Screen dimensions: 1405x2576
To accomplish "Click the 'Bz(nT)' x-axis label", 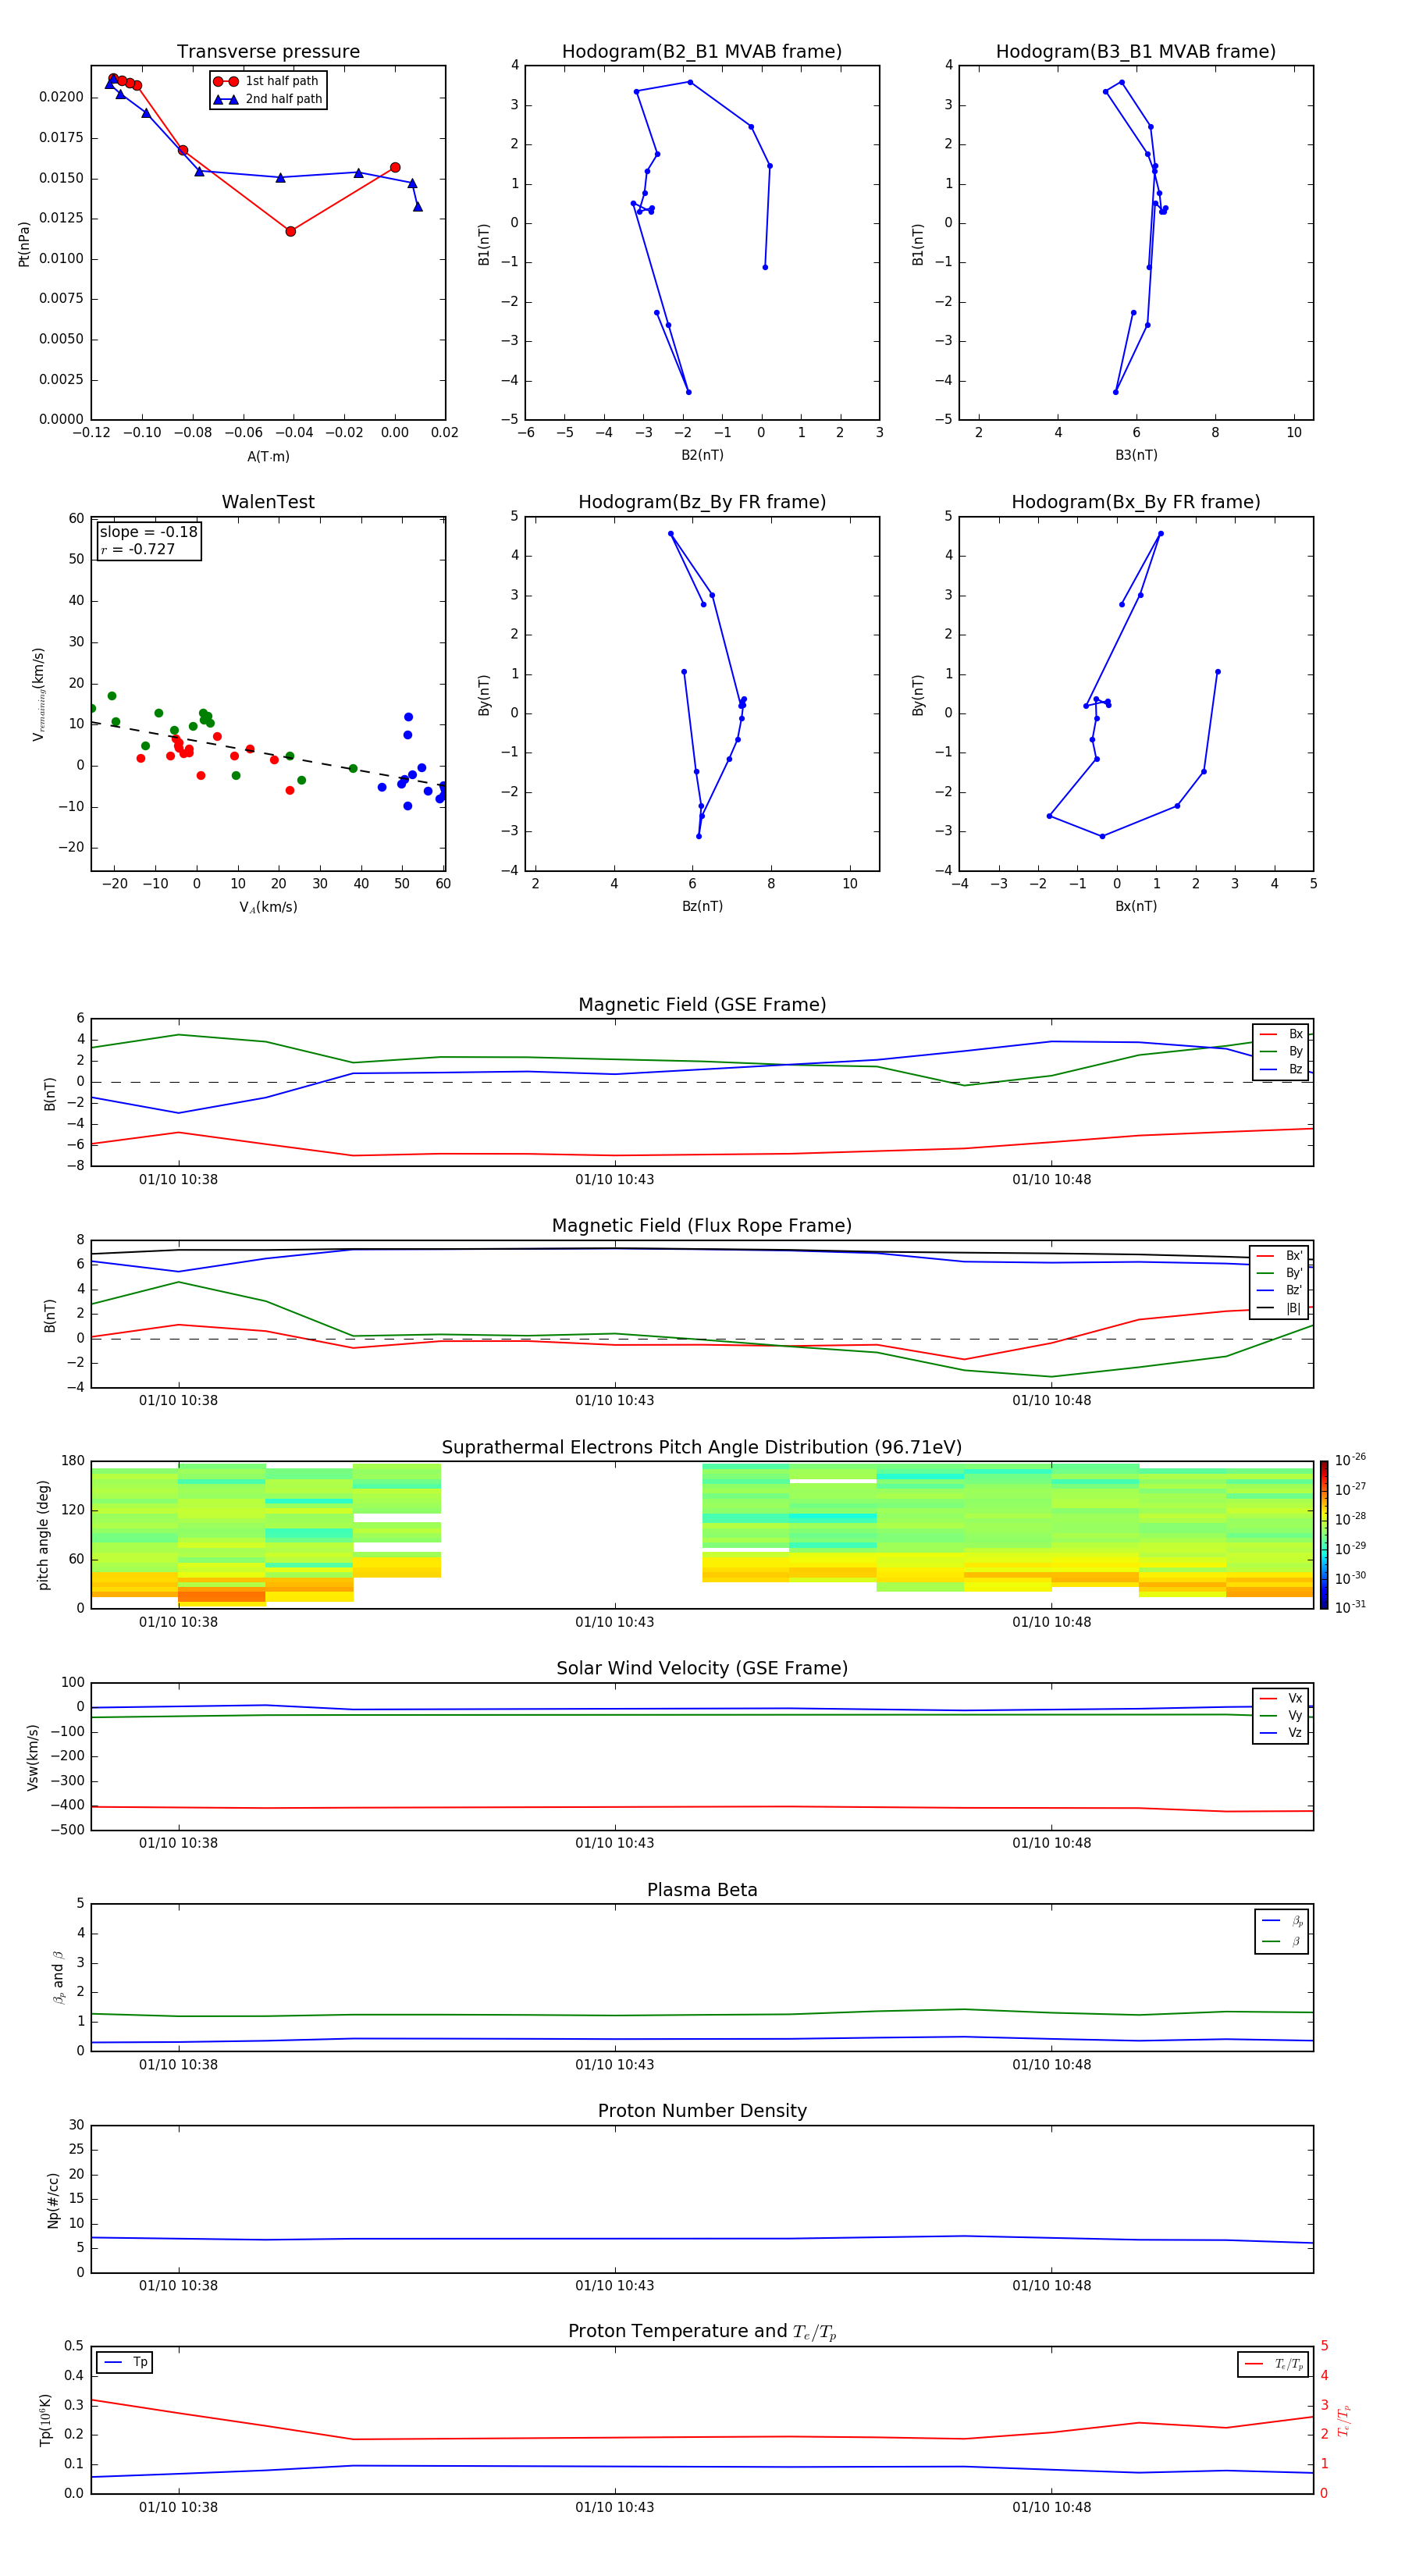I will click(702, 906).
